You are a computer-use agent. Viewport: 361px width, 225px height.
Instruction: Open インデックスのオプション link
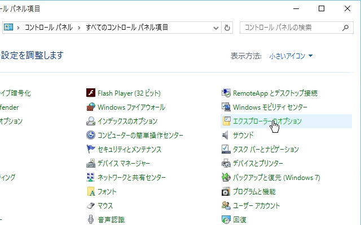pyautogui.click(x=127, y=121)
